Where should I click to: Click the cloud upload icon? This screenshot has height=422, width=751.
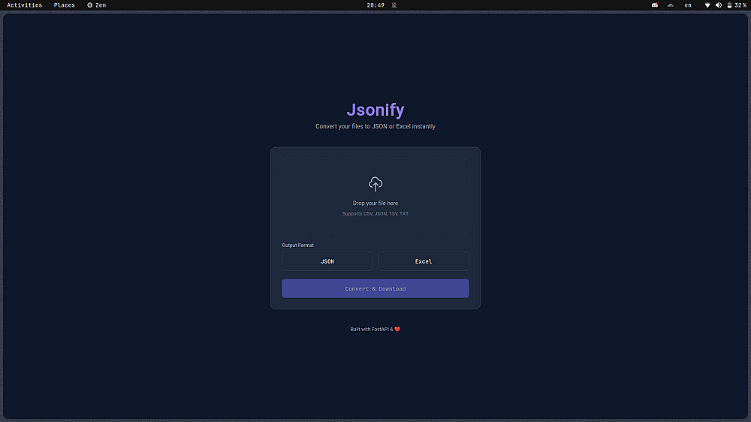(375, 184)
